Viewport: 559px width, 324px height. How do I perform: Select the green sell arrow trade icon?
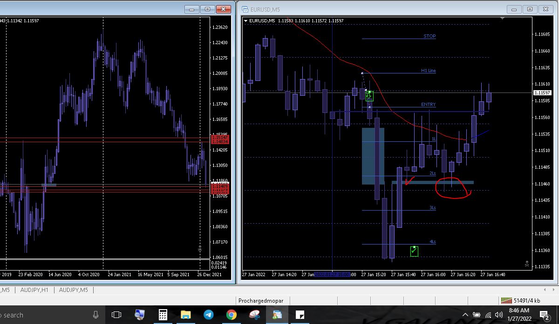pos(370,96)
